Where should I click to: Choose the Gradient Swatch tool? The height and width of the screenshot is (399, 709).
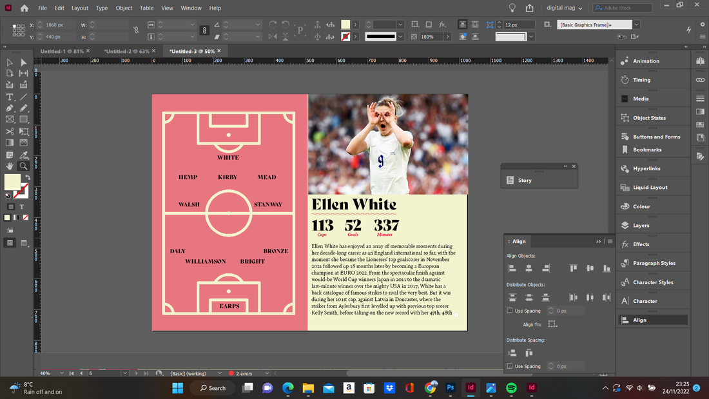tap(10, 143)
